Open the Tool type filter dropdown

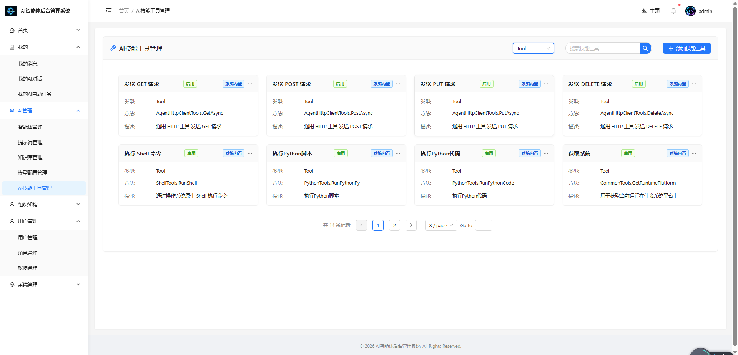coord(533,48)
